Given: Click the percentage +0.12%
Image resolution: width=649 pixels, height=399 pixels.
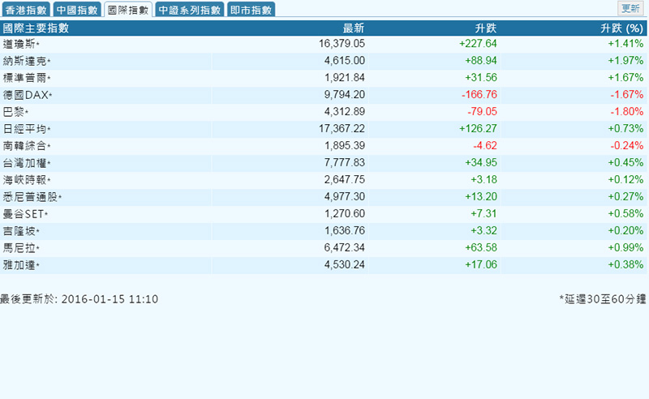Looking at the screenshot, I should [625, 179].
